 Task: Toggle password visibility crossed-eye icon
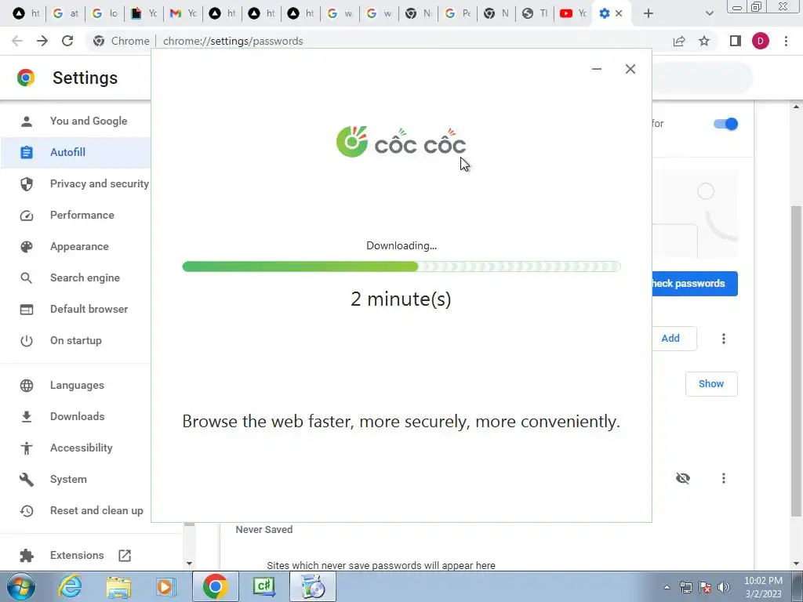coord(683,478)
